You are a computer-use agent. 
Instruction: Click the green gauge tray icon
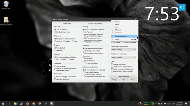[x=152, y=104]
